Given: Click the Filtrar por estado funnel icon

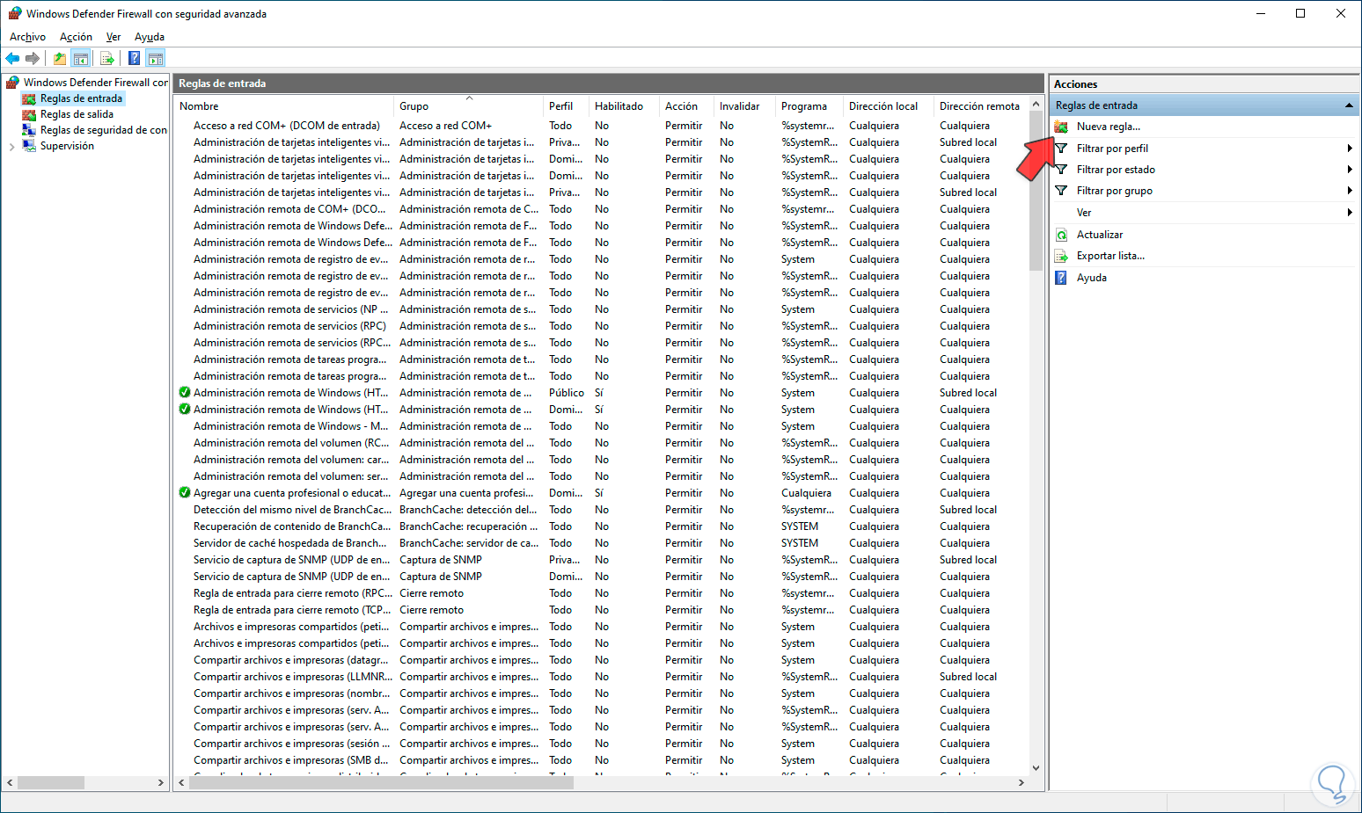Looking at the screenshot, I should 1061,170.
